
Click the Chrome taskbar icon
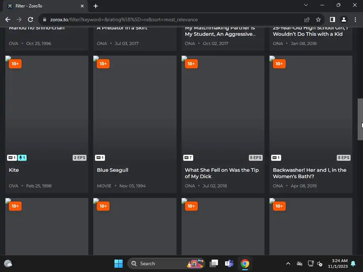[x=245, y=263]
